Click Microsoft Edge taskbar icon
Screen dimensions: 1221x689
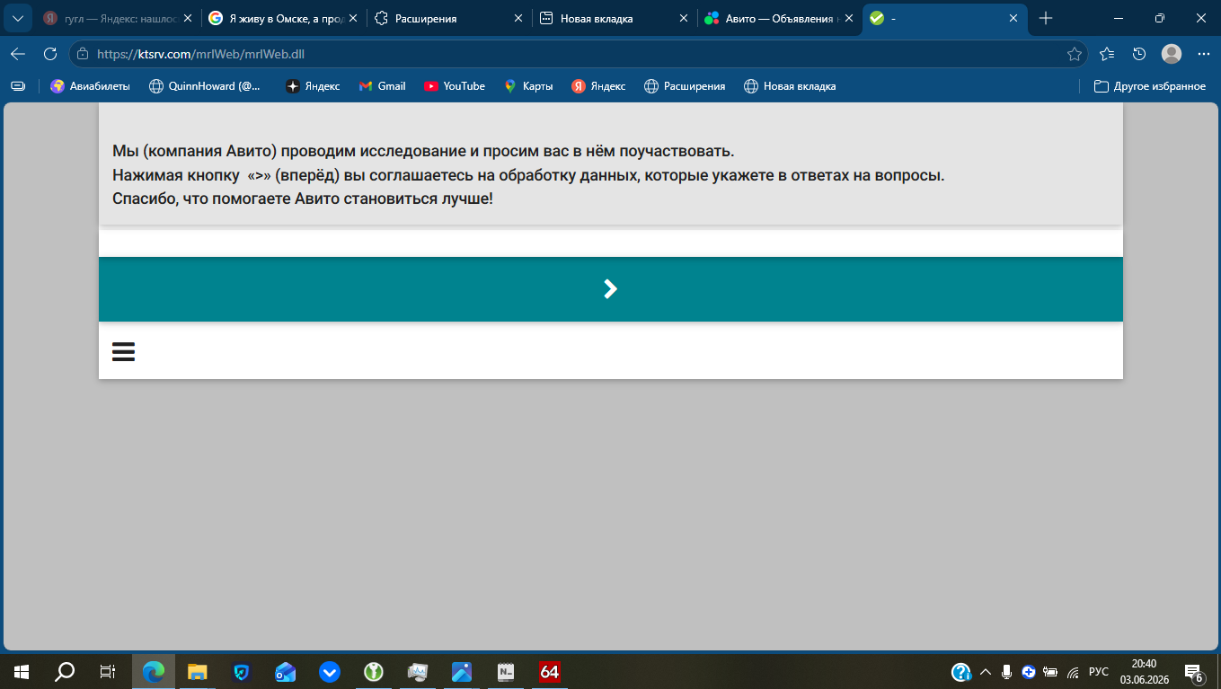(x=154, y=671)
